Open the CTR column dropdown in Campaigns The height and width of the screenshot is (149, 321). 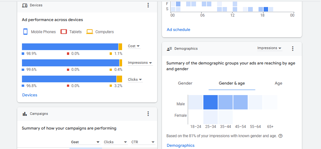click(143, 142)
